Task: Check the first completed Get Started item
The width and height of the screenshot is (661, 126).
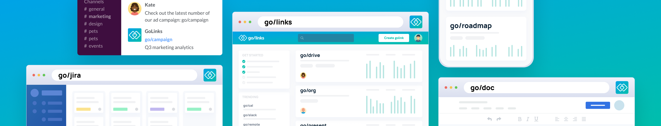Action: tap(244, 61)
